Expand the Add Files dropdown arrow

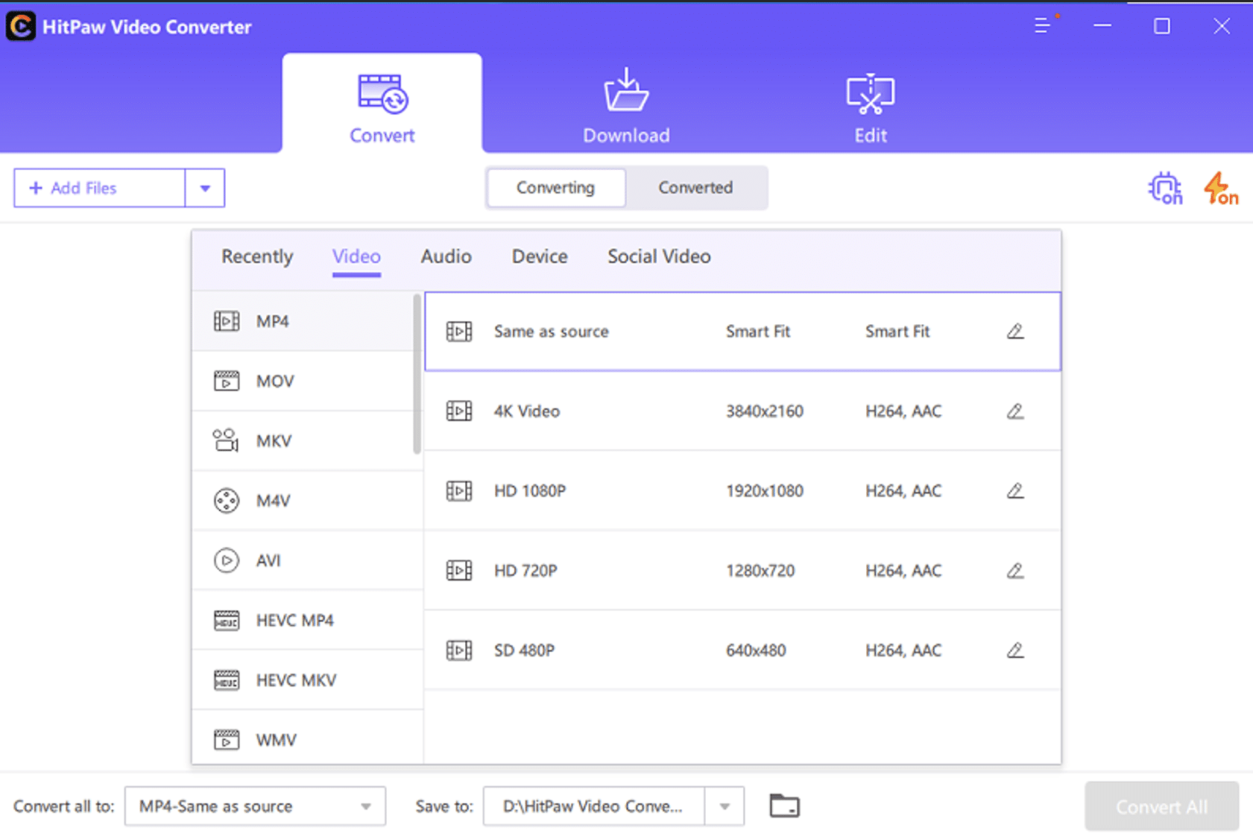[205, 188]
